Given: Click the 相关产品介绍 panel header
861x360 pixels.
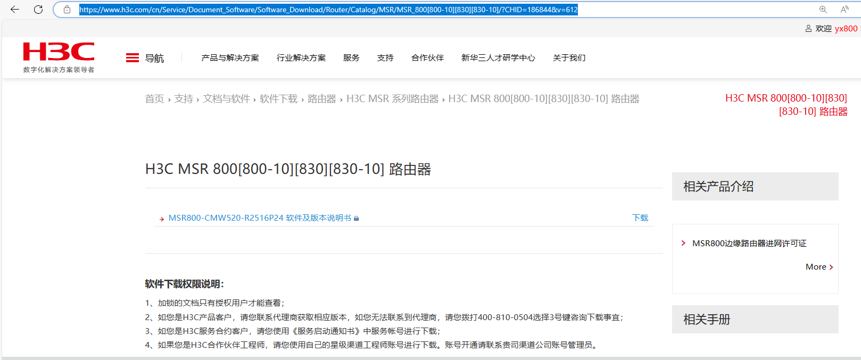Looking at the screenshot, I should 755,187.
